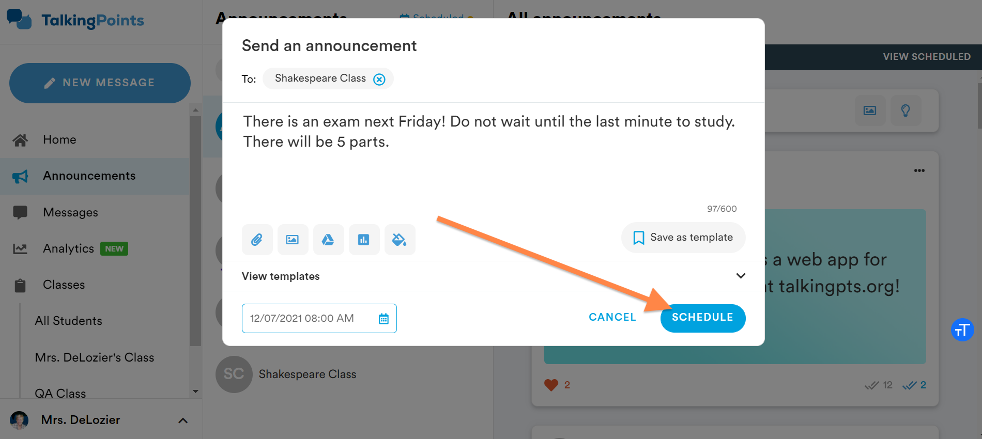
Task: Open Analytics in the sidebar
Action: pos(68,248)
